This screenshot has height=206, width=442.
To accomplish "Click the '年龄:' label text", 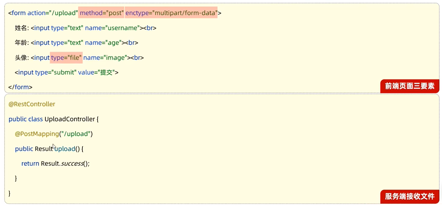I will pyautogui.click(x=22, y=42).
